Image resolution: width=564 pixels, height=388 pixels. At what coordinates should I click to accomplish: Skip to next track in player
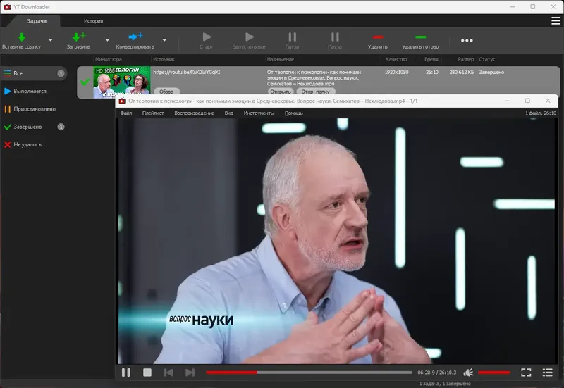click(x=190, y=373)
